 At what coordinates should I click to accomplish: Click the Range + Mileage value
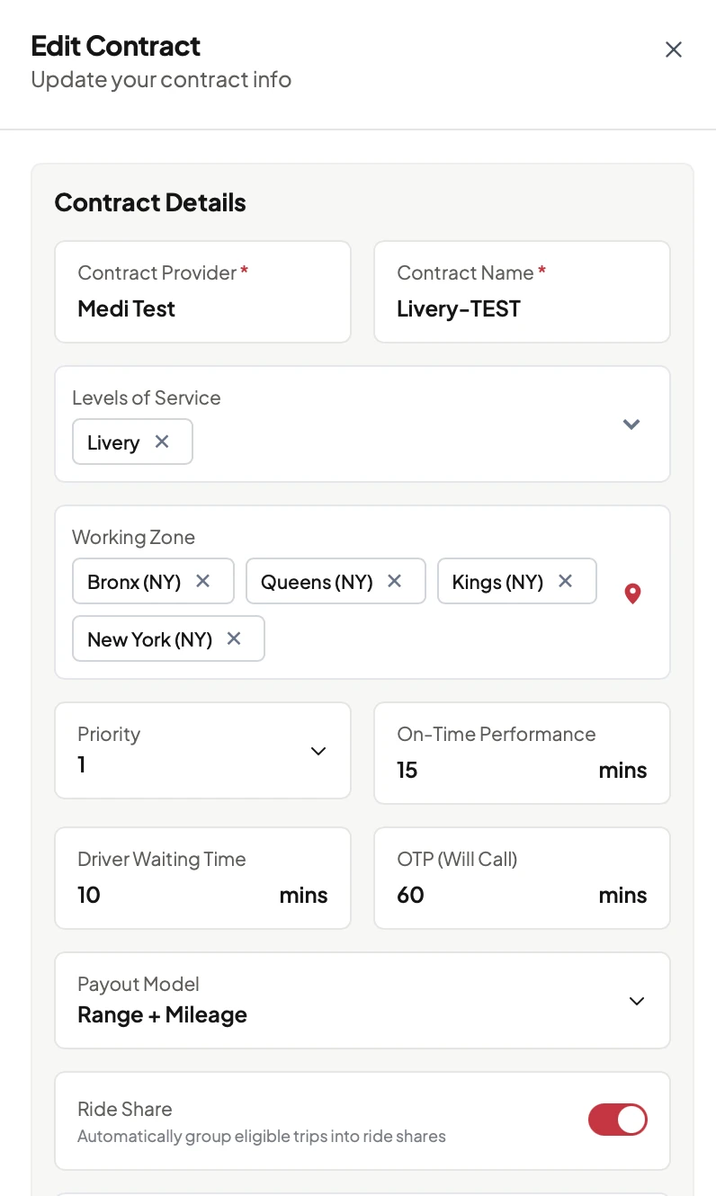162,1015
